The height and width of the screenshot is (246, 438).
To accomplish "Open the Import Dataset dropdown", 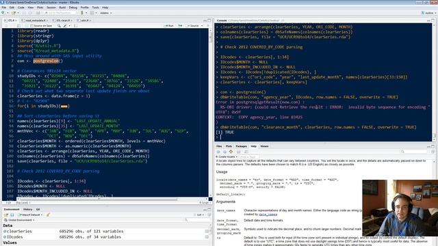I will 30,215.
